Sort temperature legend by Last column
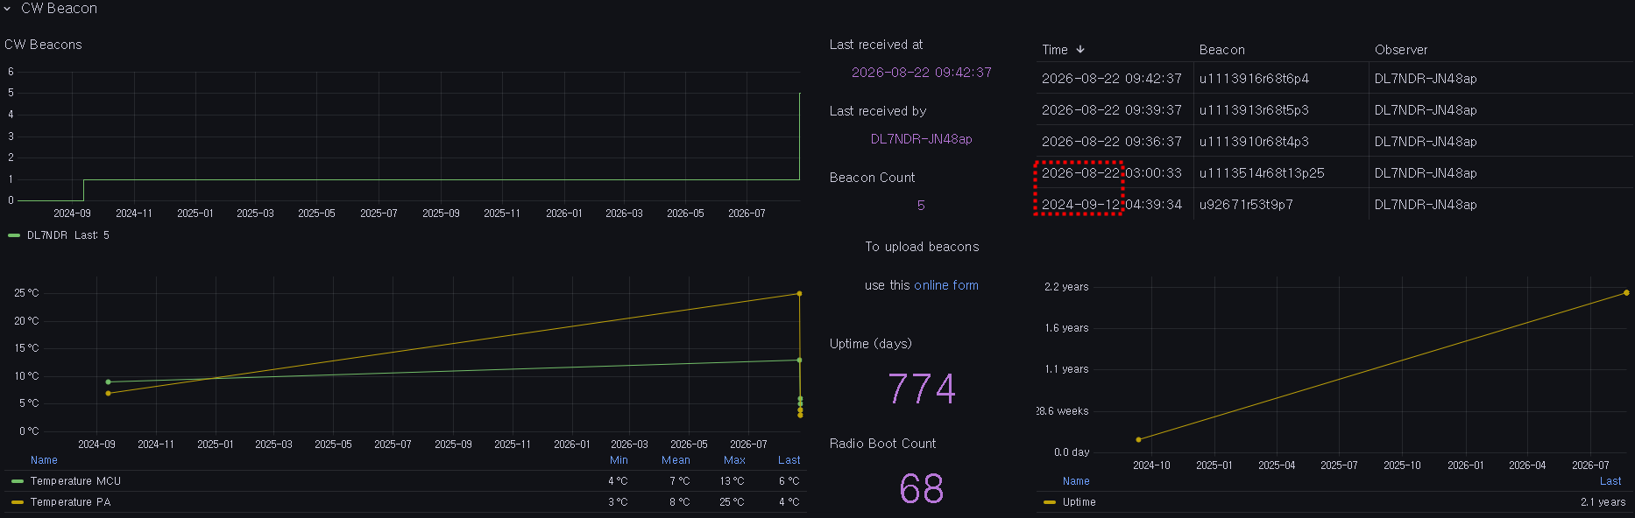 789,460
